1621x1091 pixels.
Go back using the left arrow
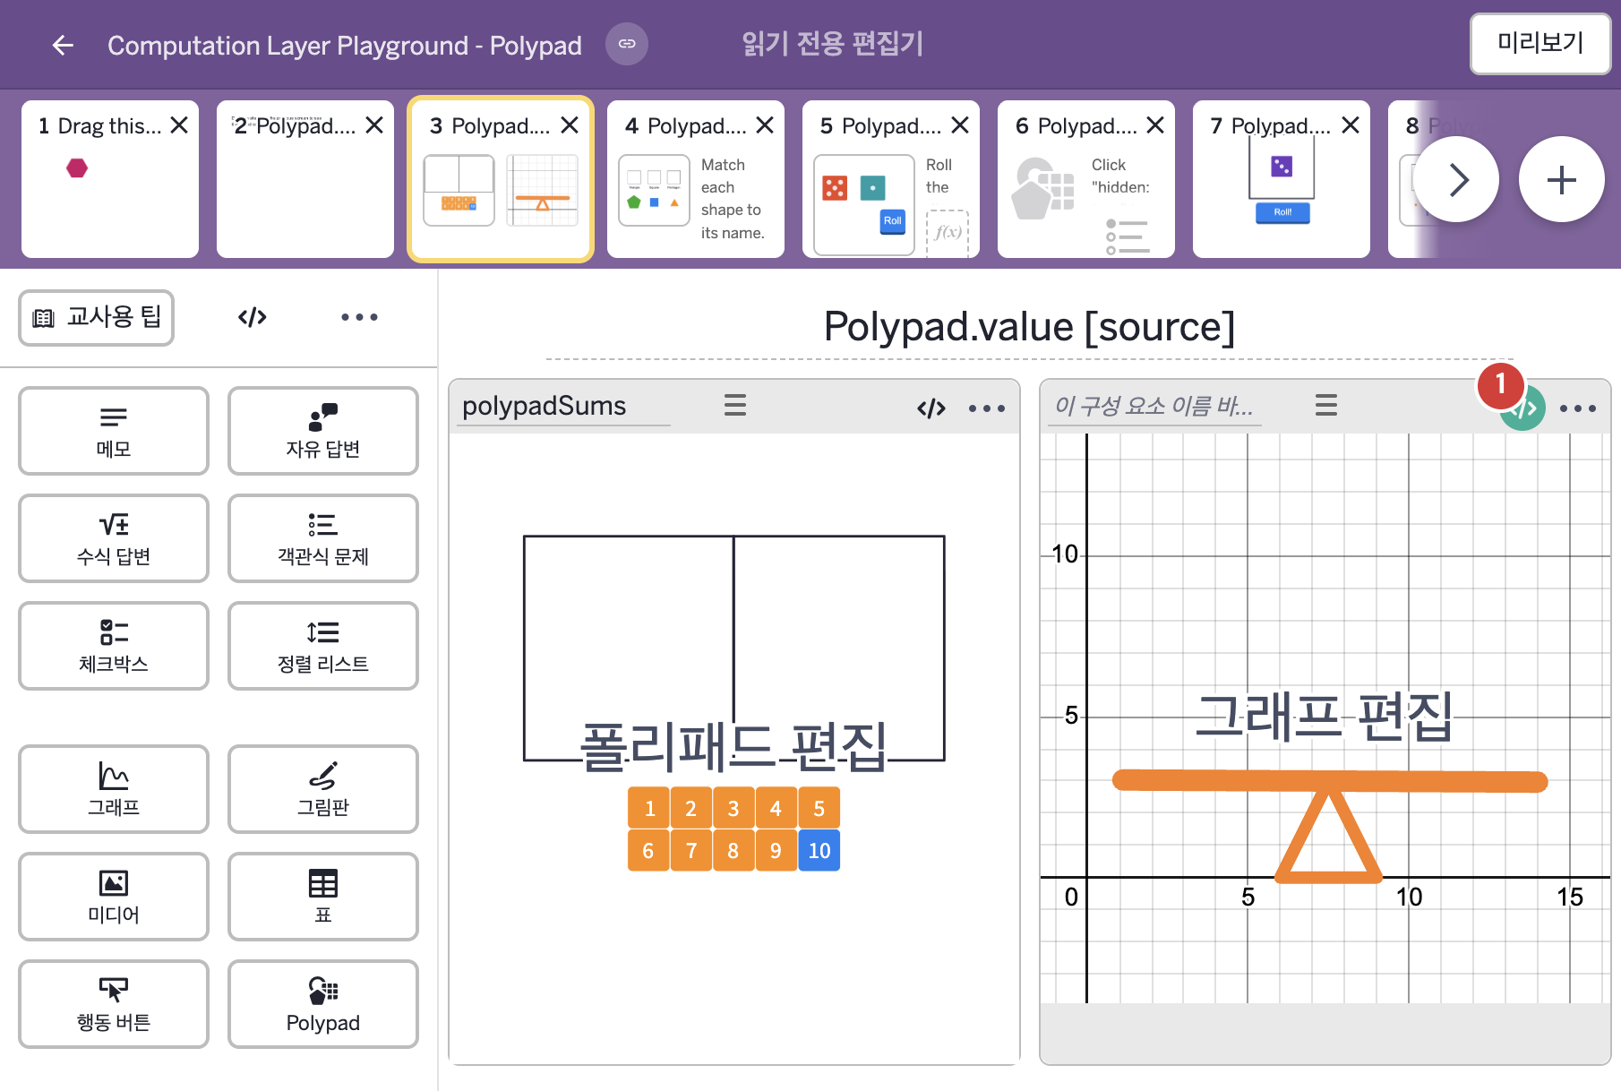[x=63, y=45]
